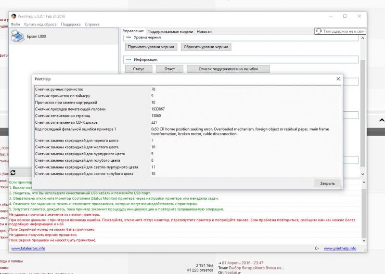Viewport: 385px width, 274px height.
Task: Switch to the Поддерживаемые модели tab
Action: point(170,32)
